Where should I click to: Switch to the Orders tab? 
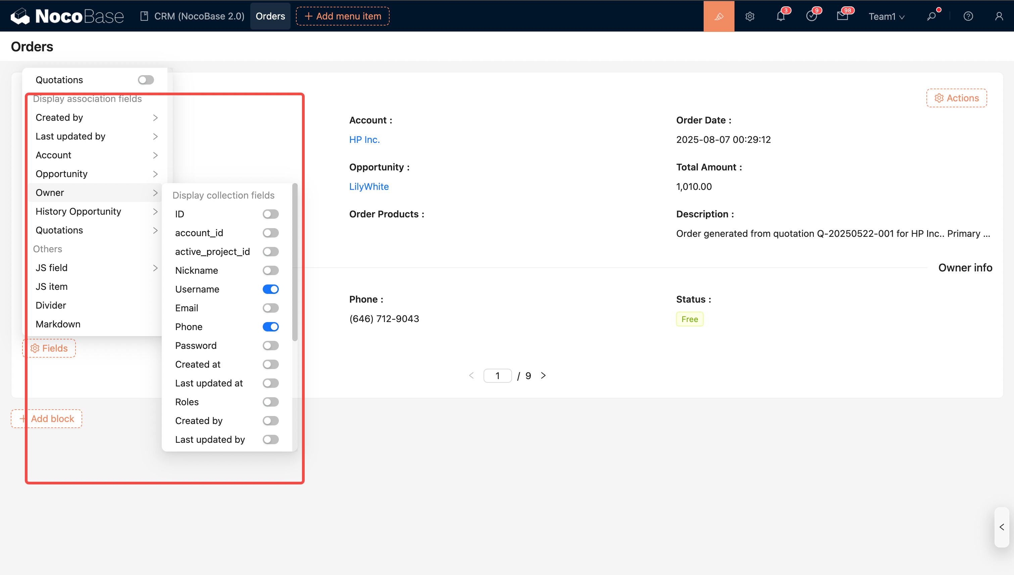(x=270, y=16)
